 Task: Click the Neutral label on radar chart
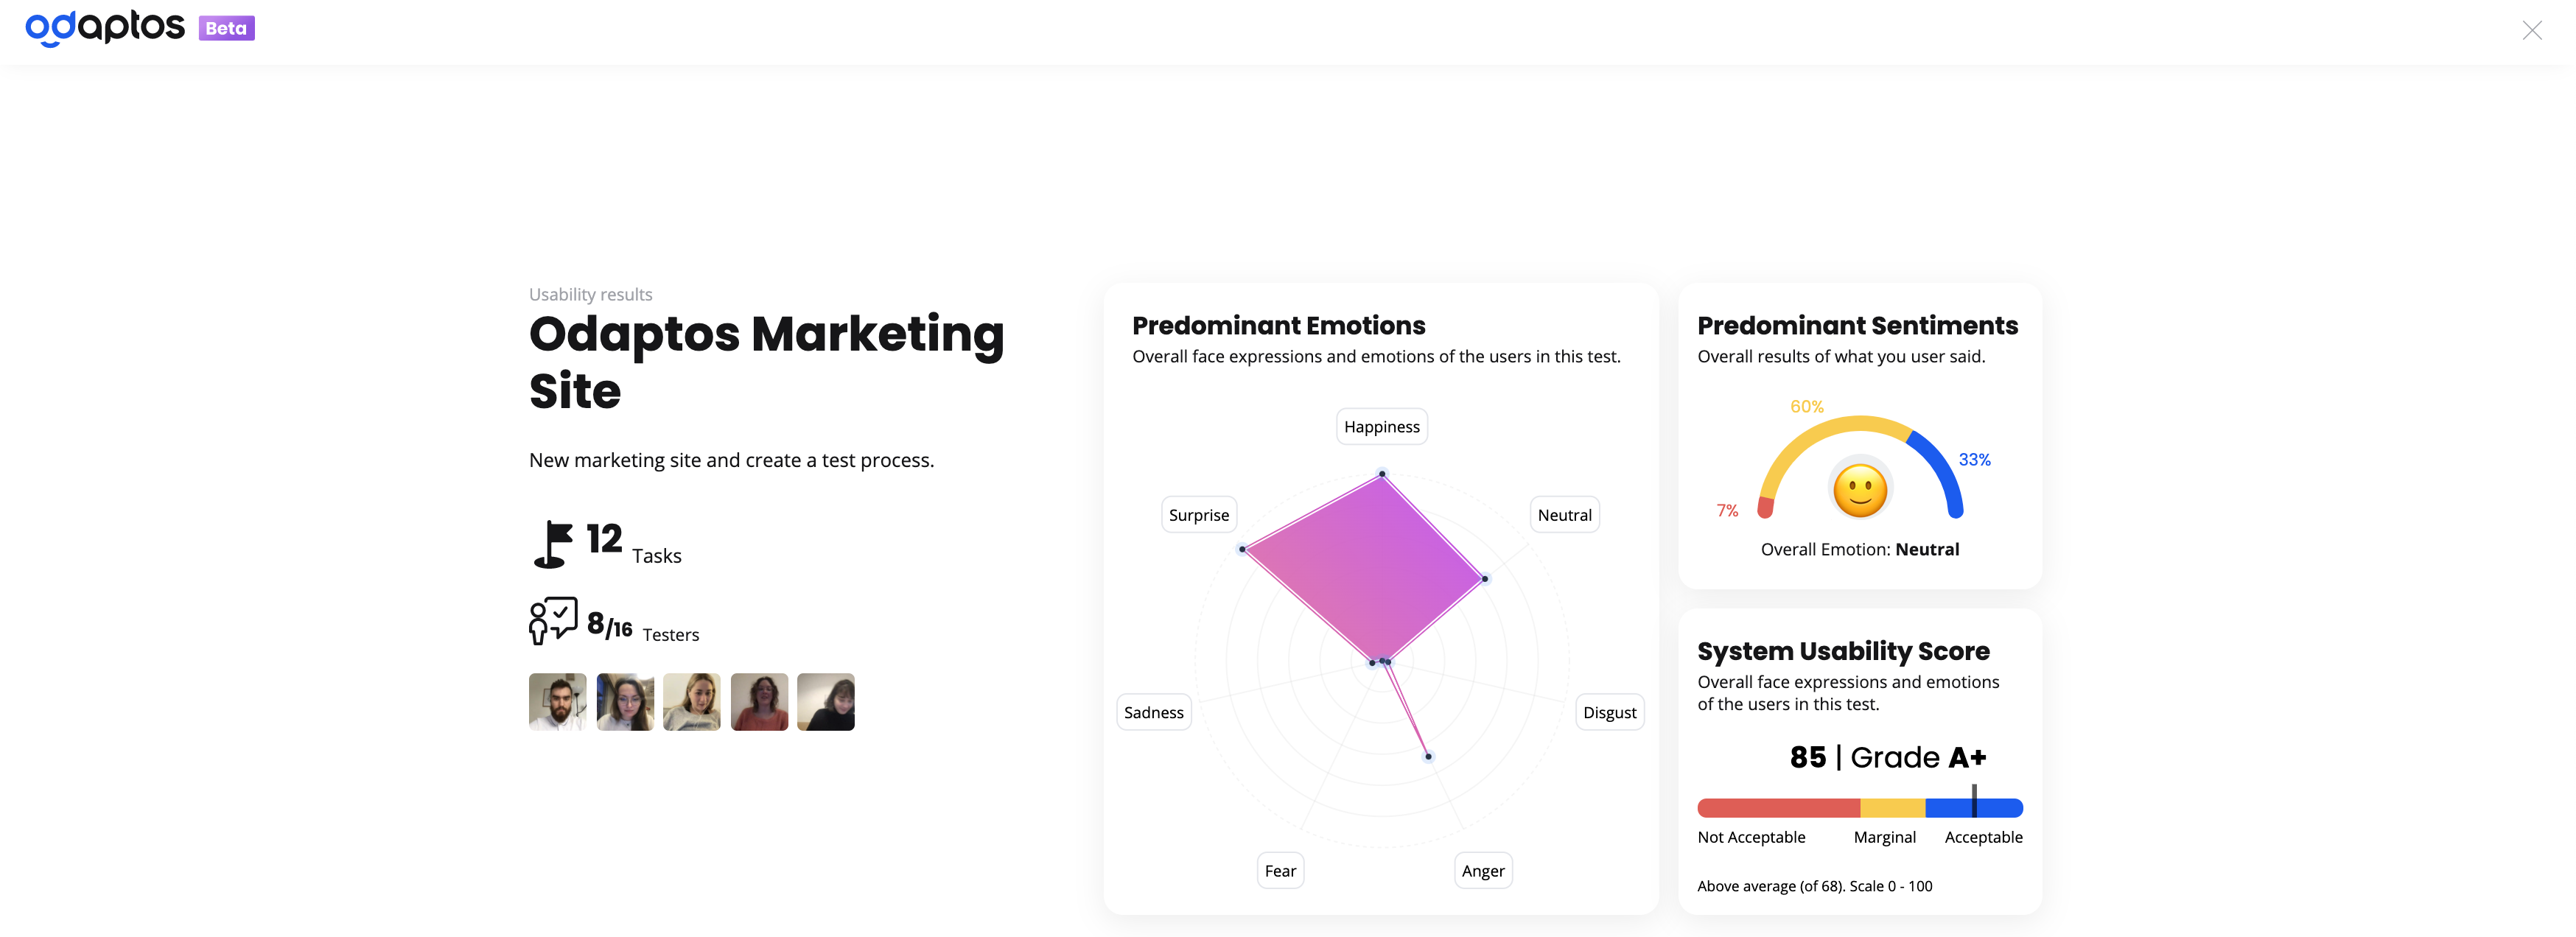click(x=1564, y=515)
